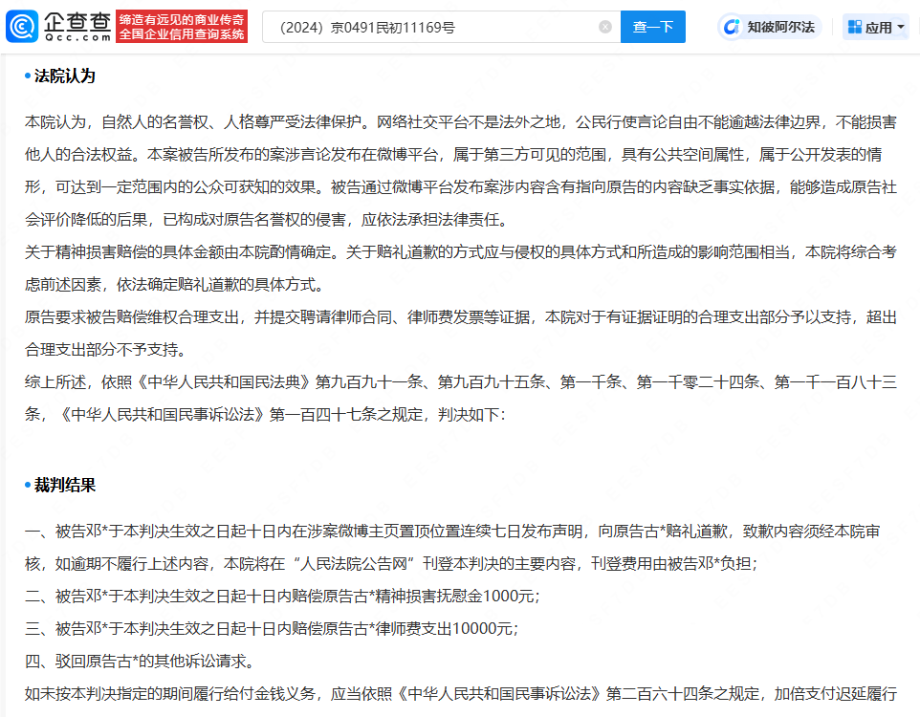
Task: Click the paragraph beginning 关于精神损害赔偿的具体金额
Action: point(461,268)
